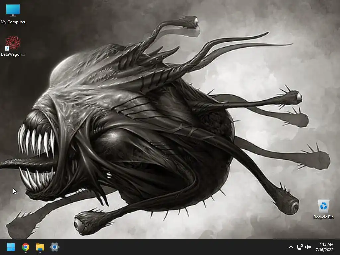The width and height of the screenshot is (340, 255).
Task: Open the Windows Start menu
Action: [11, 247]
